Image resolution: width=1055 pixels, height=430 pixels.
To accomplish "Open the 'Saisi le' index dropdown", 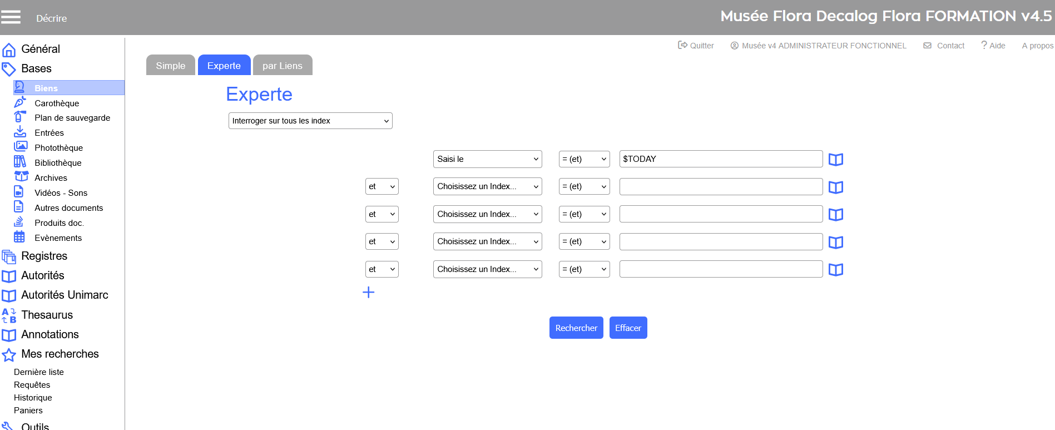I will pos(487,159).
